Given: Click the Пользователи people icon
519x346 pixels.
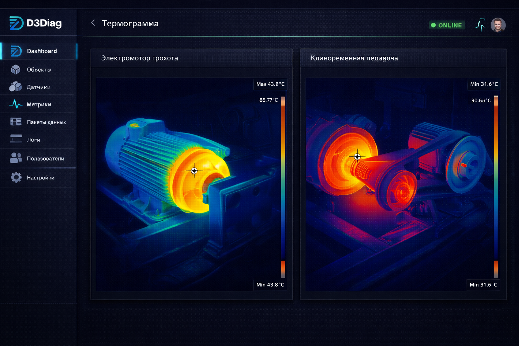Looking at the screenshot, I should coord(16,158).
